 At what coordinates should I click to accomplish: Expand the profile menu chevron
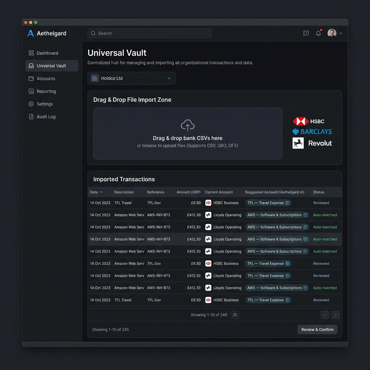click(x=340, y=33)
